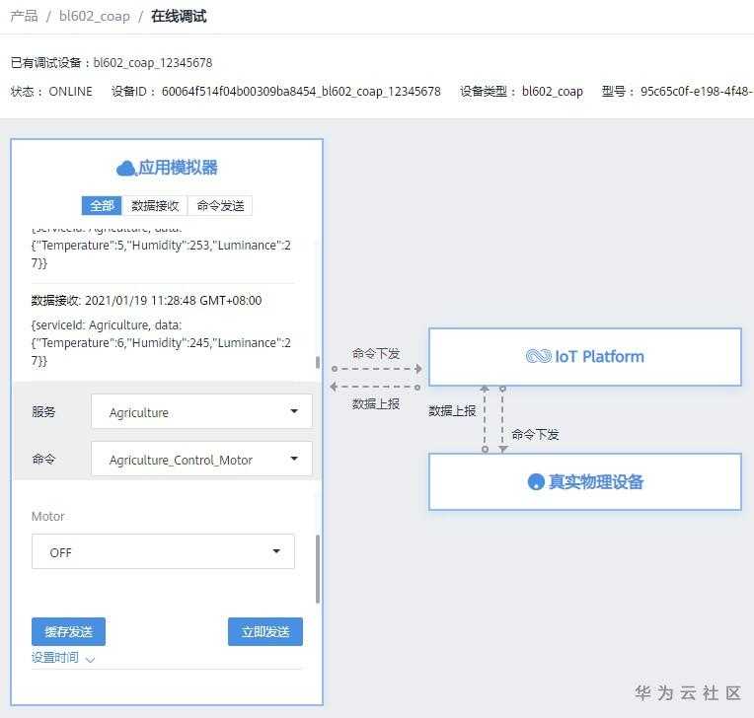Image resolution: width=754 pixels, height=718 pixels.
Task: Click the 数据接收 11:28:48 timestamp line
Action: click(x=147, y=301)
